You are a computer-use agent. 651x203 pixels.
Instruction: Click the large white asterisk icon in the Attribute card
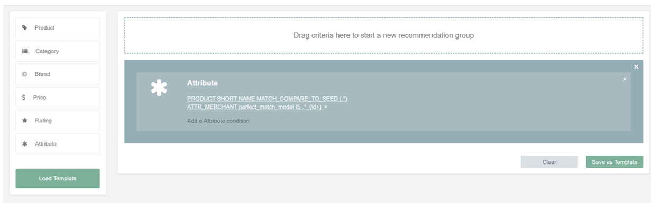pyautogui.click(x=159, y=88)
